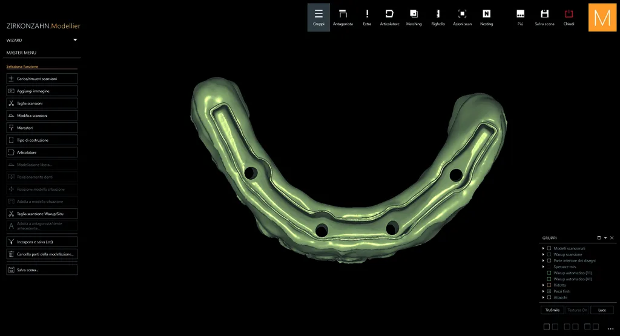Image resolution: width=620 pixels, height=336 pixels.
Task: Enable the Modelli scansionati checkbox
Action: 549,248
